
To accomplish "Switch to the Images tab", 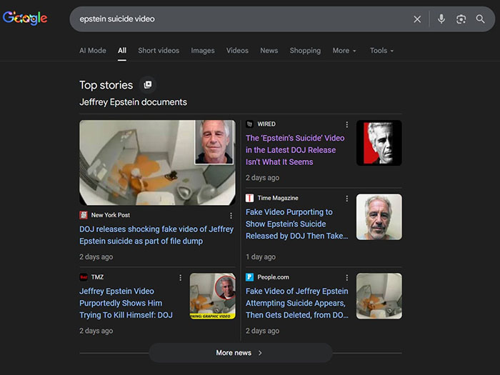I will coord(203,51).
